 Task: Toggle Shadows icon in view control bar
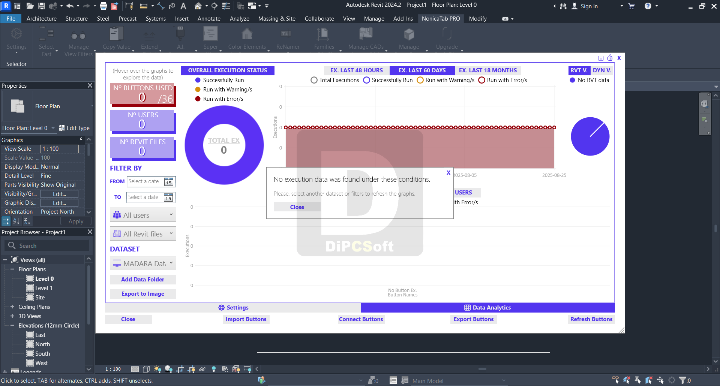point(169,369)
